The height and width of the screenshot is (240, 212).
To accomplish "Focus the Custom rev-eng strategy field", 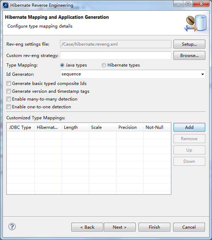I will (x=116, y=56).
